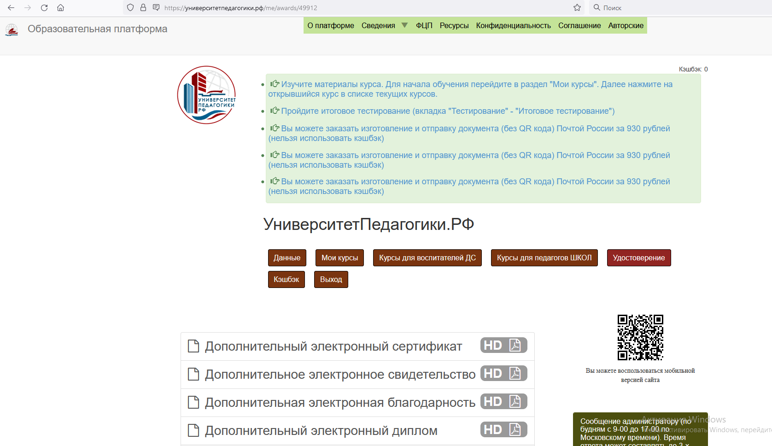Open Мои курсы

(x=340, y=258)
